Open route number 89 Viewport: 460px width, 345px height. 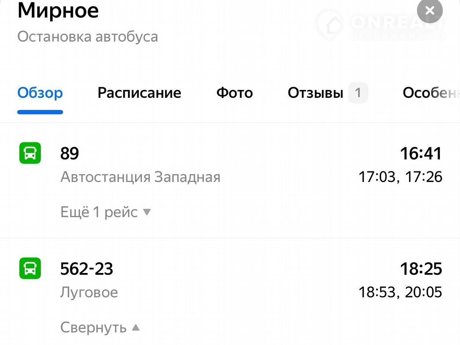point(69,154)
